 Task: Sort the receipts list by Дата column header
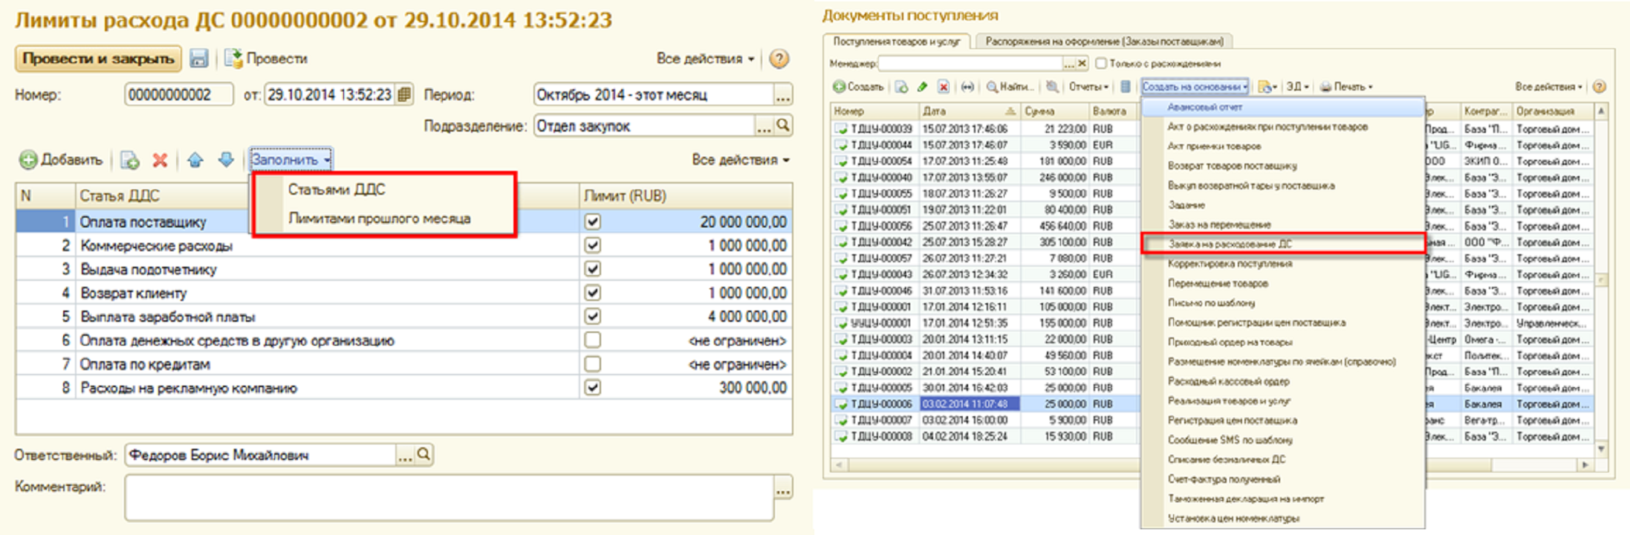click(x=969, y=111)
